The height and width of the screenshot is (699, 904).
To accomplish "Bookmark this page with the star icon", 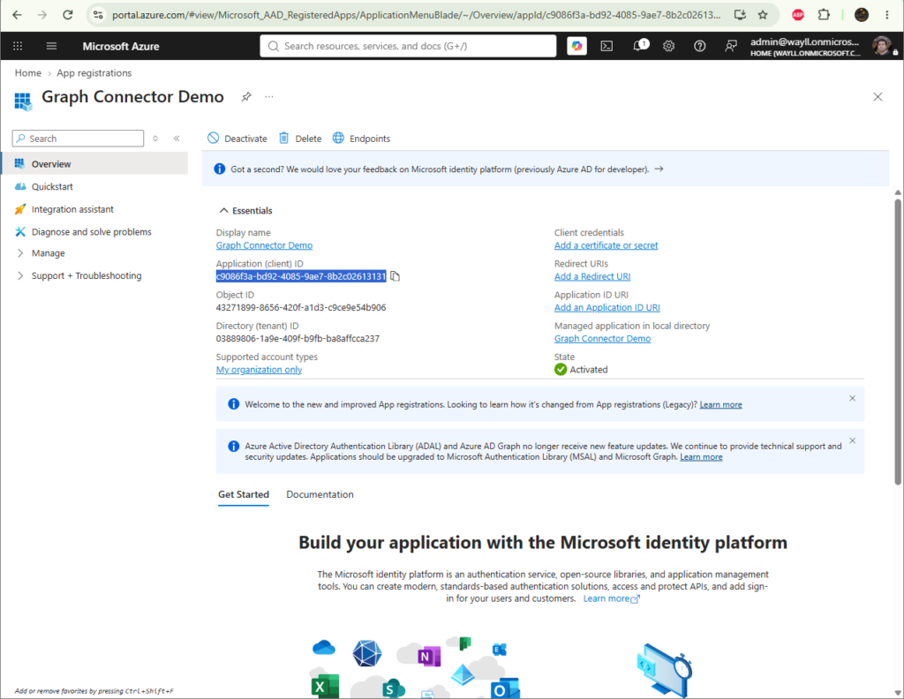I will point(763,15).
